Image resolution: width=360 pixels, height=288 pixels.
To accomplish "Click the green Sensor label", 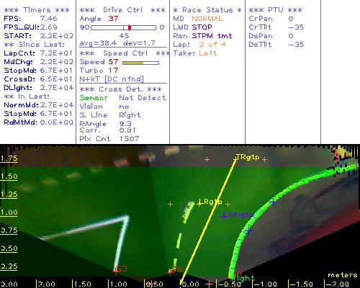I will pos(94,98).
